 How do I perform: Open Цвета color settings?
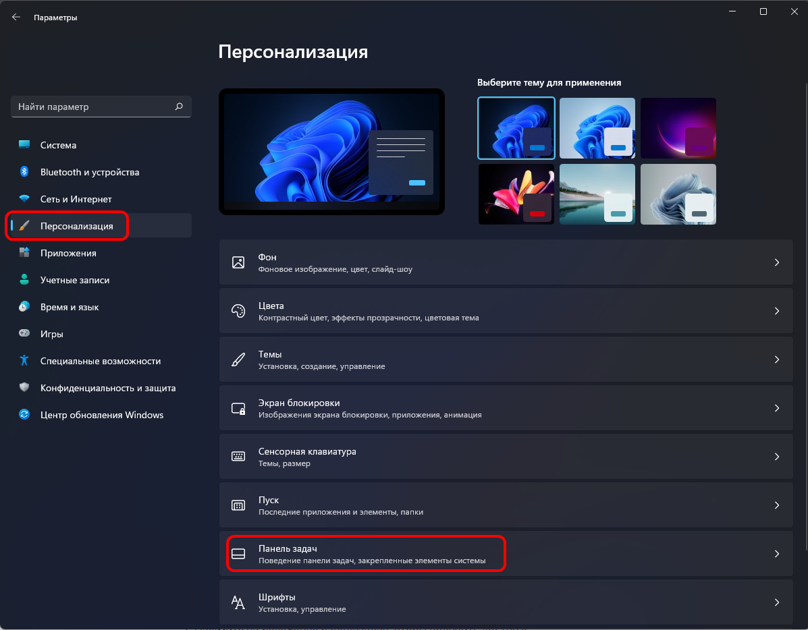coord(506,311)
